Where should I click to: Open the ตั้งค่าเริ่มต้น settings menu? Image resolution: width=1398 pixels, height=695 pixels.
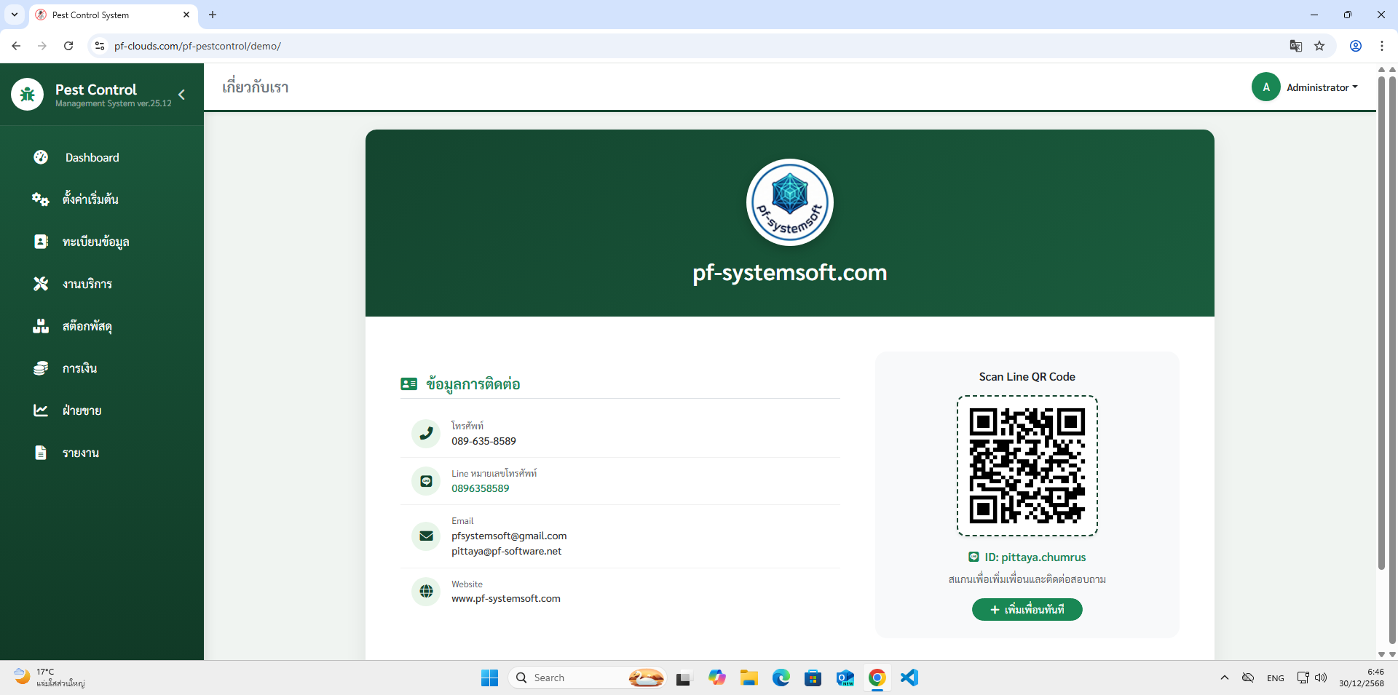(90, 199)
